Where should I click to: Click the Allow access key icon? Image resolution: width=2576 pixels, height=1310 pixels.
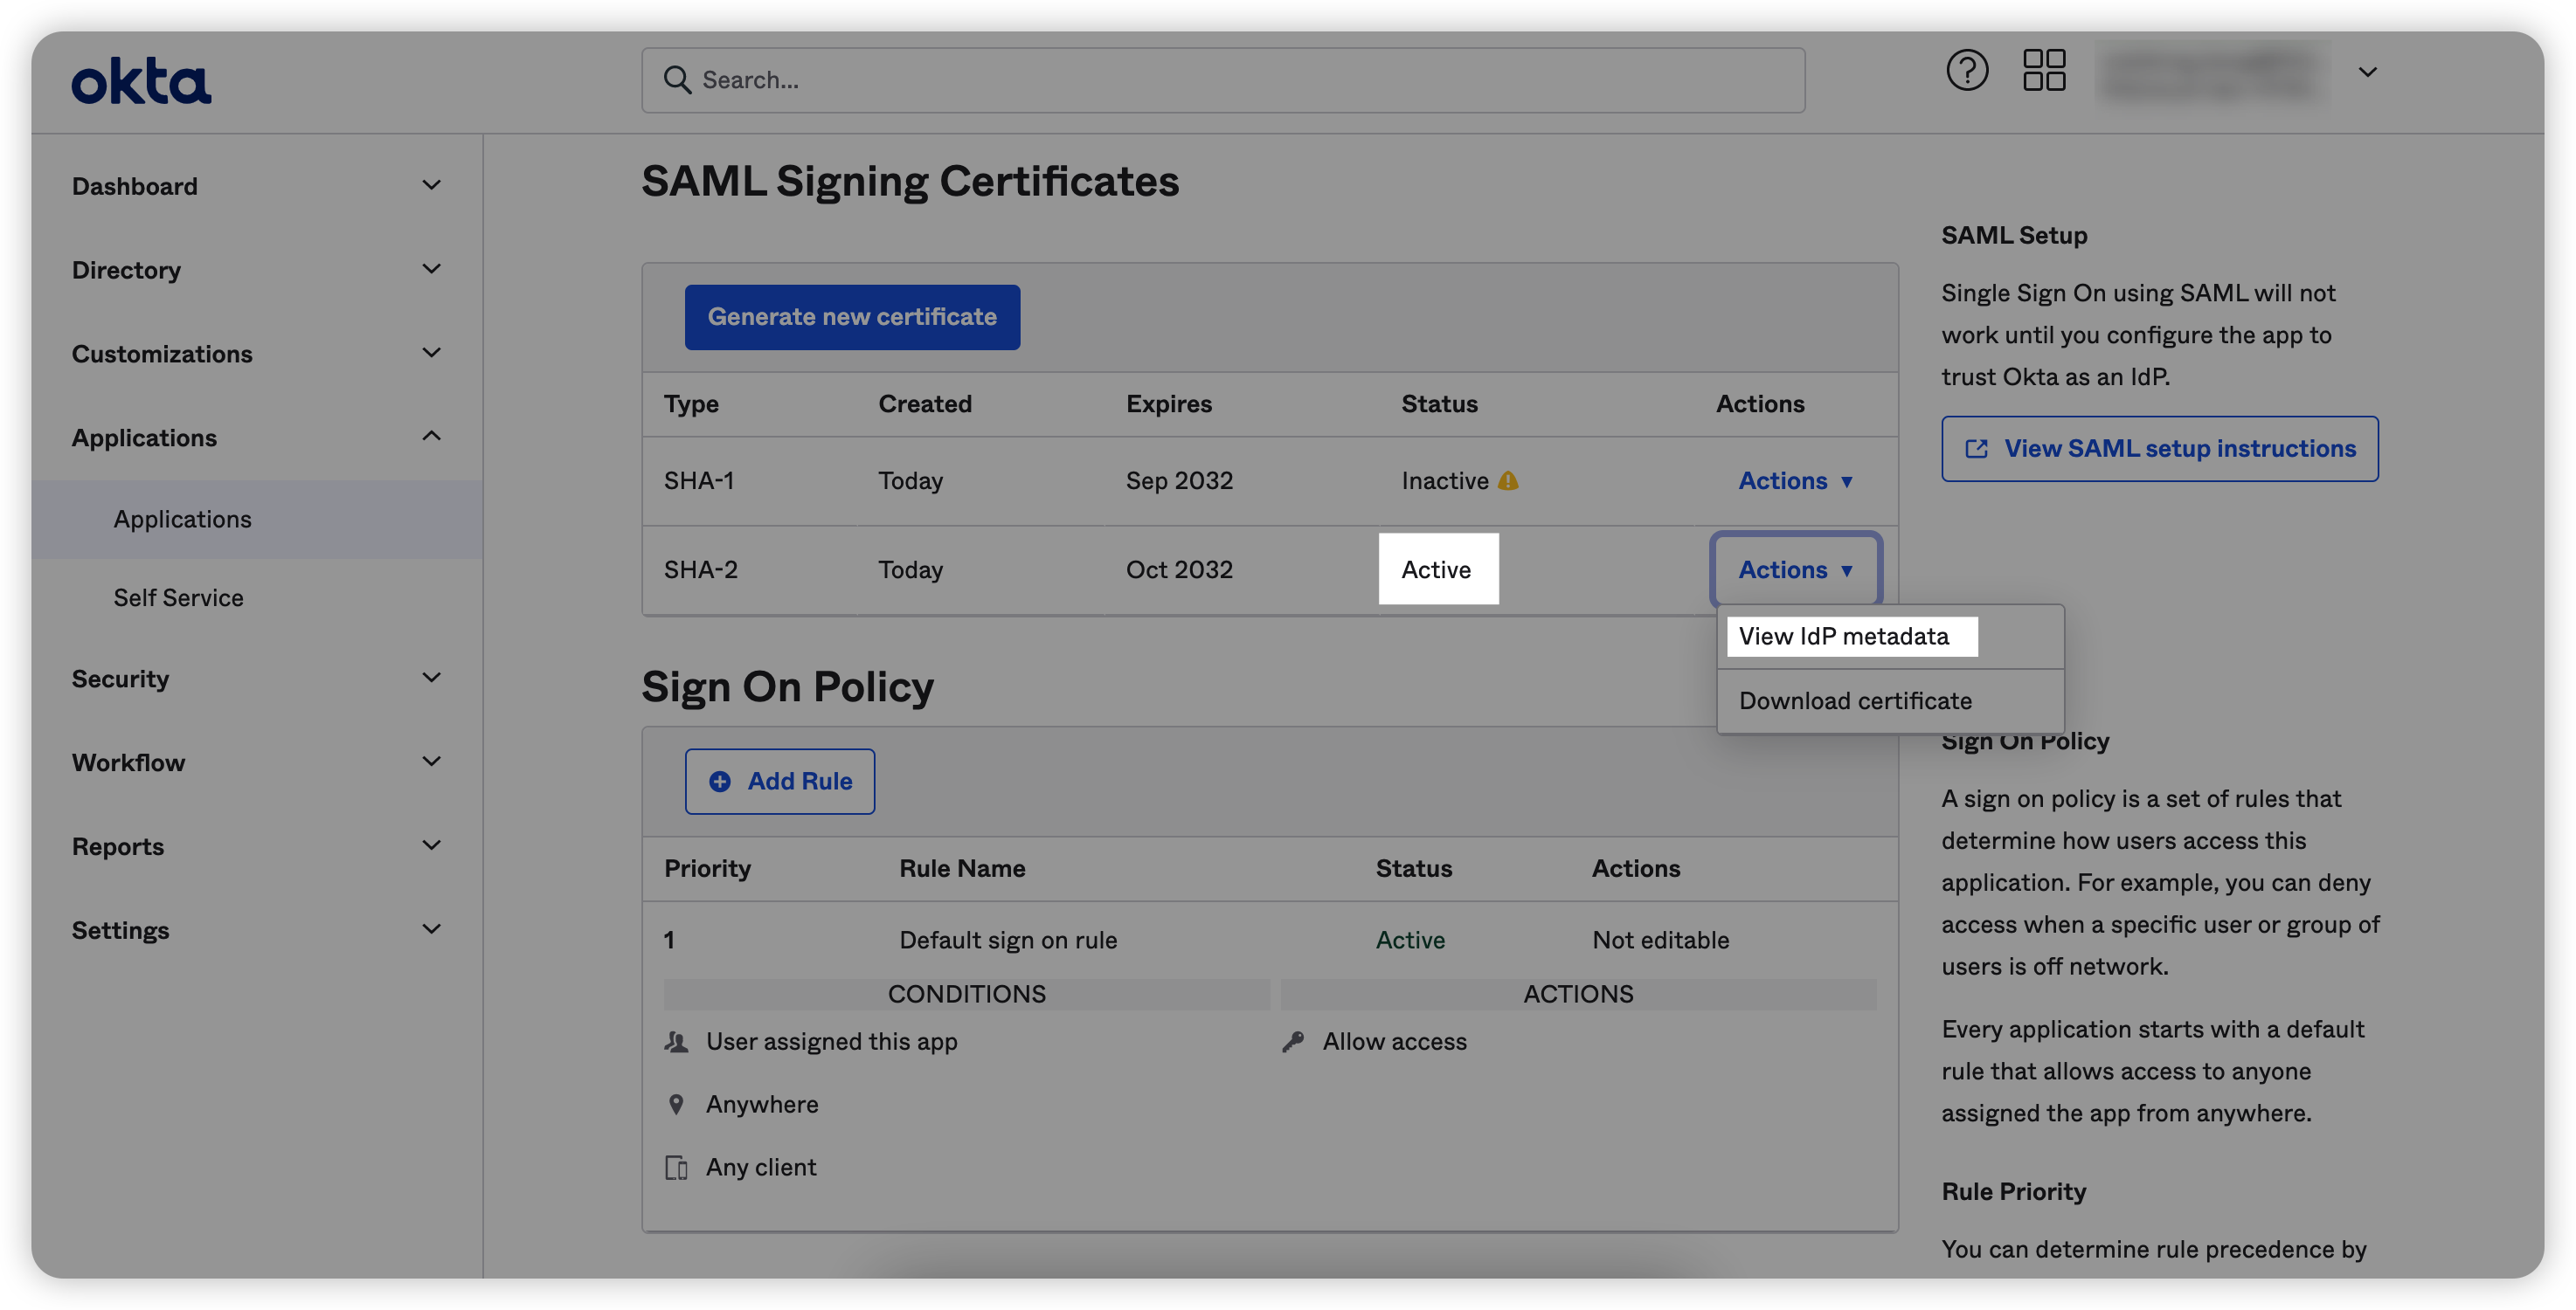1293,1041
